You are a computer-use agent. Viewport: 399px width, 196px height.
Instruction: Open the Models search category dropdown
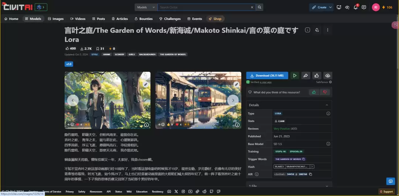coord(146,7)
